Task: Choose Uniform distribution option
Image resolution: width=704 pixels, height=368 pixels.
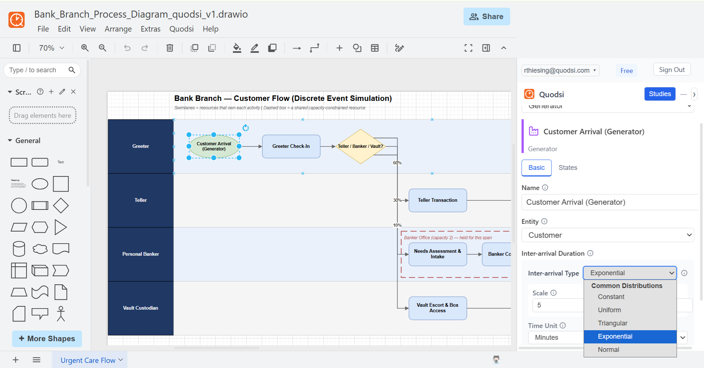Action: pos(630,310)
